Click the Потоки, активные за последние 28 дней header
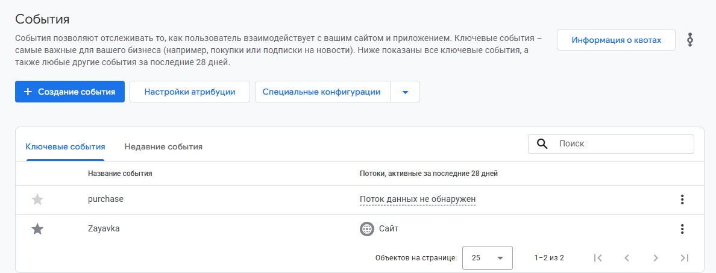Screen dimensions: 716x273 [429, 174]
